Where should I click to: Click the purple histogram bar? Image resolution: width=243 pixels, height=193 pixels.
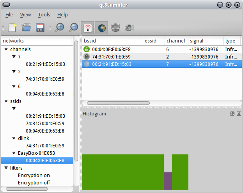click(168, 181)
